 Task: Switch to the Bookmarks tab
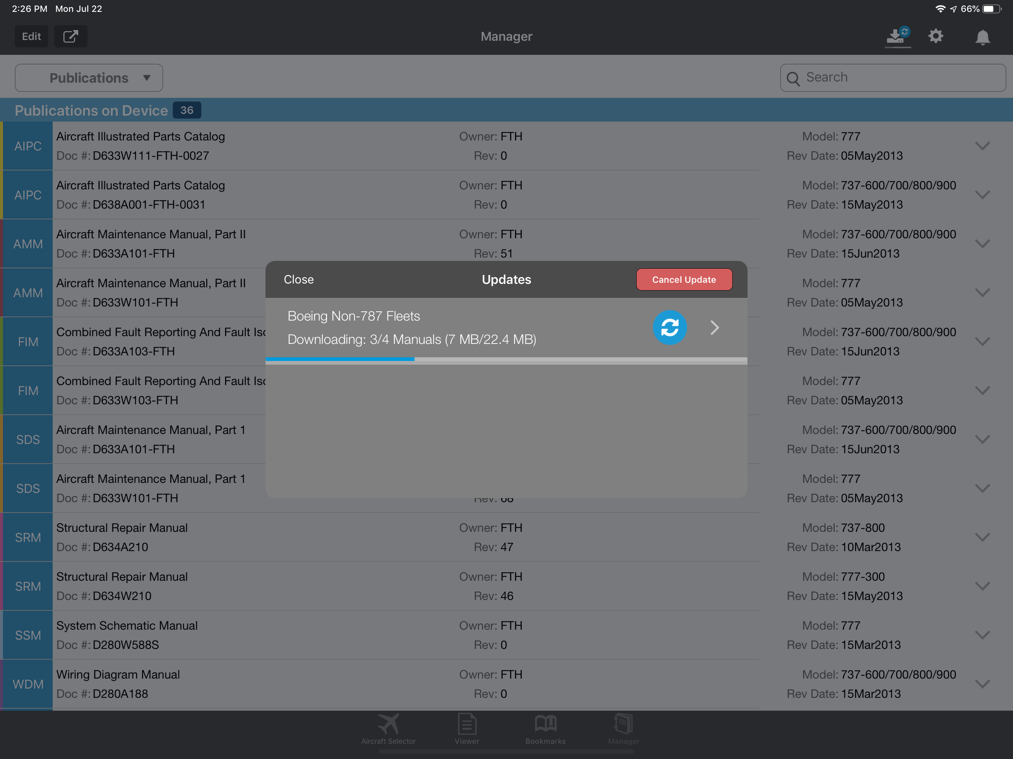(x=545, y=728)
